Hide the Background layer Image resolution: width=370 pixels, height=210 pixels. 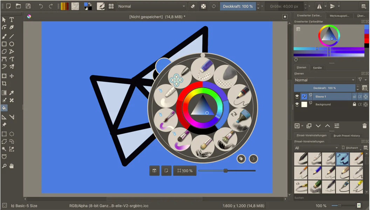click(x=297, y=104)
